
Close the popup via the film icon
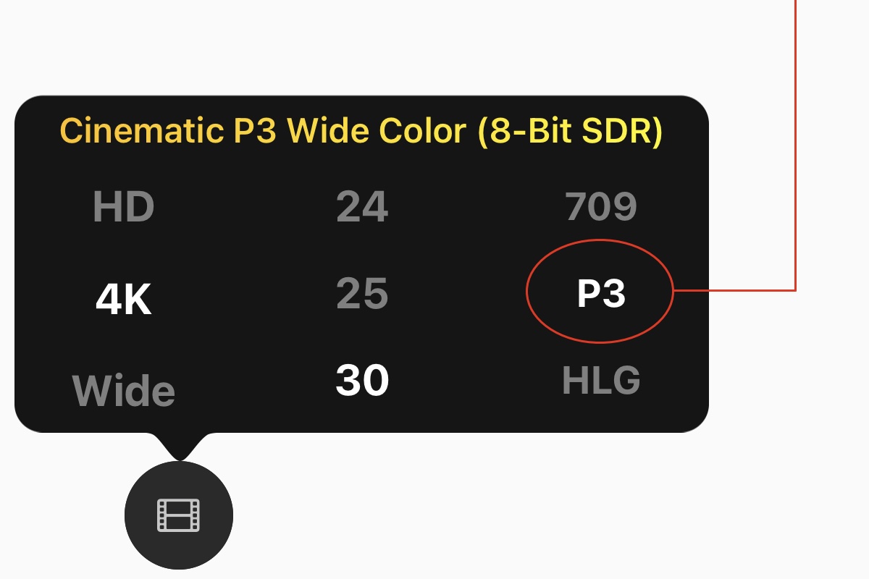tap(179, 516)
